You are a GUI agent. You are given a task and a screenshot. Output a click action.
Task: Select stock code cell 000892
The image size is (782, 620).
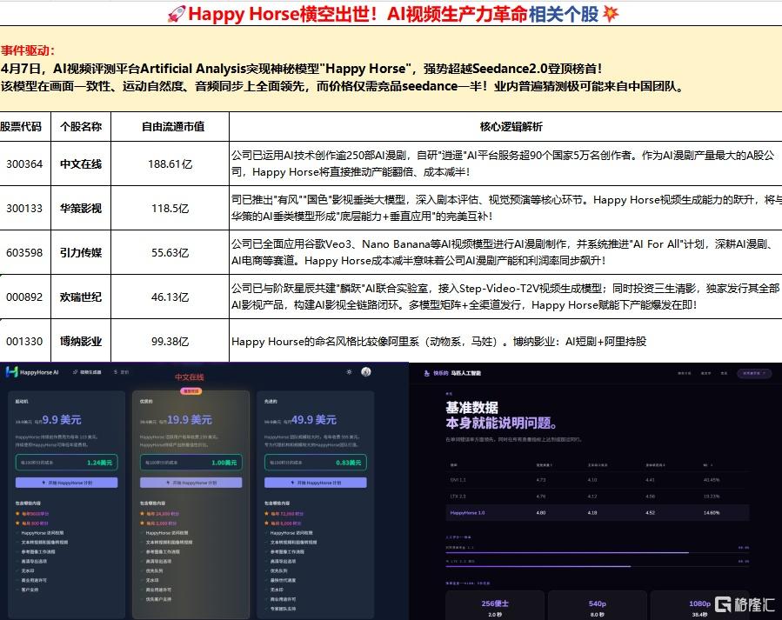[24, 297]
